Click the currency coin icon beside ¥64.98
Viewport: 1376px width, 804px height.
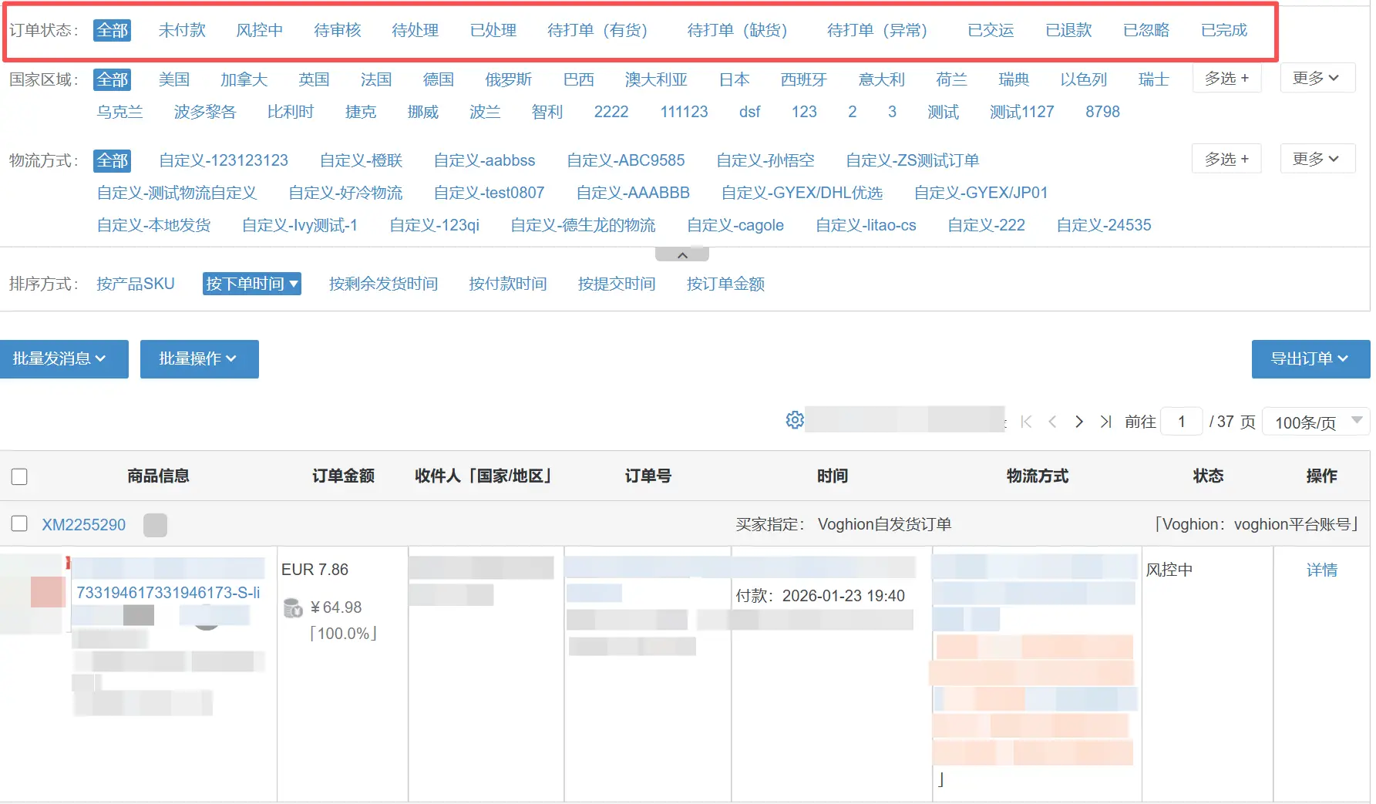click(x=292, y=607)
